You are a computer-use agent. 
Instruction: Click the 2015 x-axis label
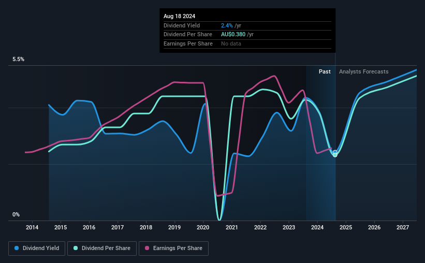[61, 227]
